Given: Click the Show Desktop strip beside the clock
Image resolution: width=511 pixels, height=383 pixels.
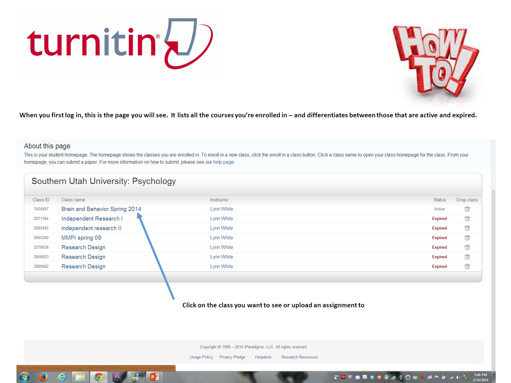Looking at the screenshot, I should (x=494, y=377).
